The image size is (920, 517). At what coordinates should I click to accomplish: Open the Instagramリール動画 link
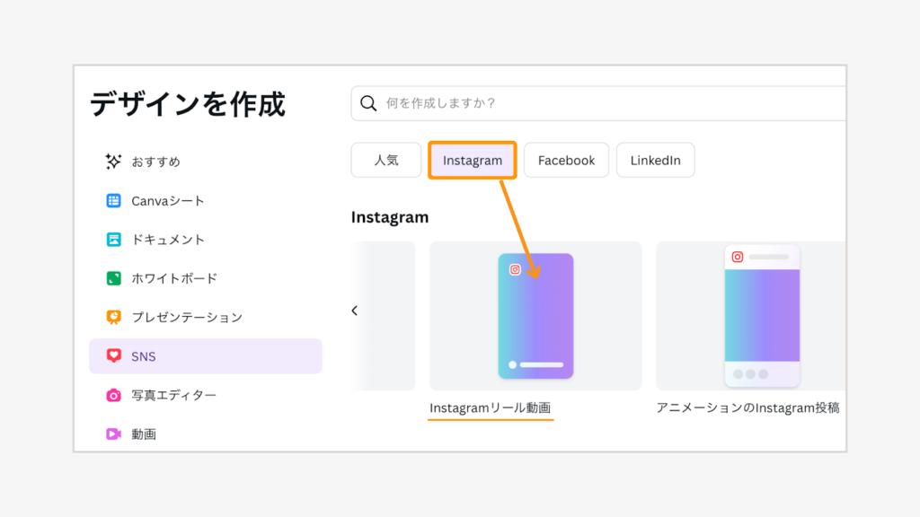click(x=491, y=406)
